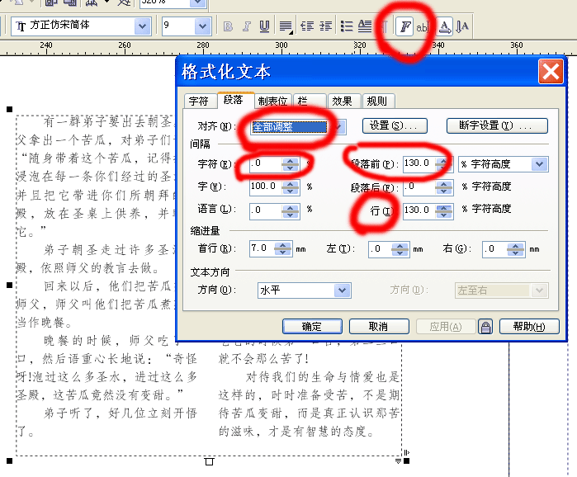Click the 左 indent input field
Viewport: 577px width, 477px height.
click(381, 249)
